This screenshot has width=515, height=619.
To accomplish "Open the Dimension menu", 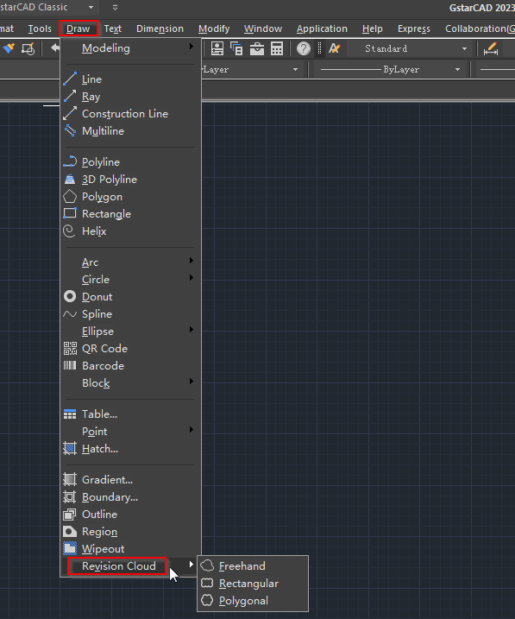I will (x=160, y=28).
